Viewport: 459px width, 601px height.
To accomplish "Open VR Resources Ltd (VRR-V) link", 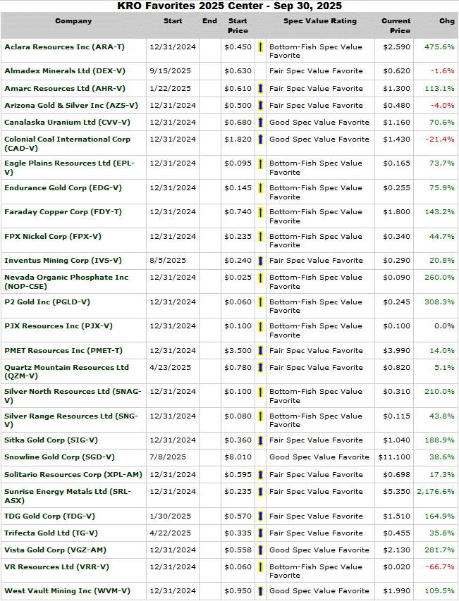I will pos(56,566).
